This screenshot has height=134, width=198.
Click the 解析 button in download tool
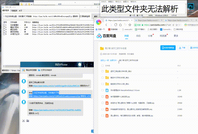pyautogui.click(x=96, y=16)
